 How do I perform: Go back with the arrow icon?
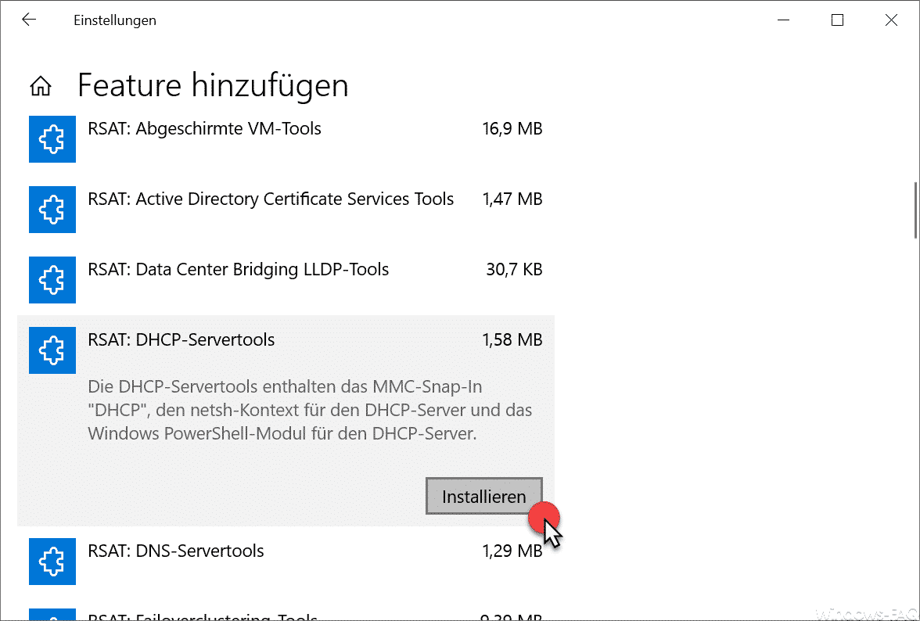point(29,20)
